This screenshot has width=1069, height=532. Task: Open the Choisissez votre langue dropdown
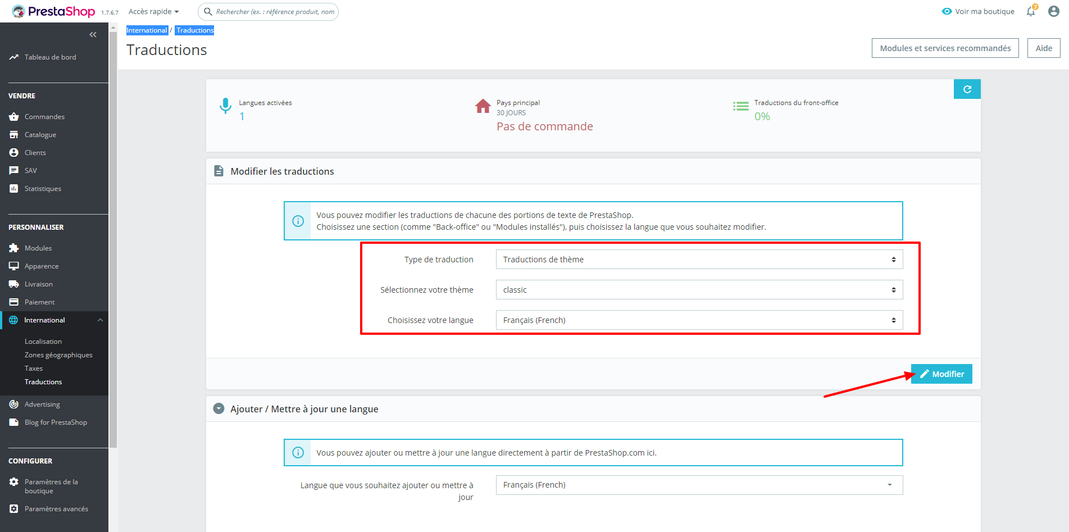(699, 320)
